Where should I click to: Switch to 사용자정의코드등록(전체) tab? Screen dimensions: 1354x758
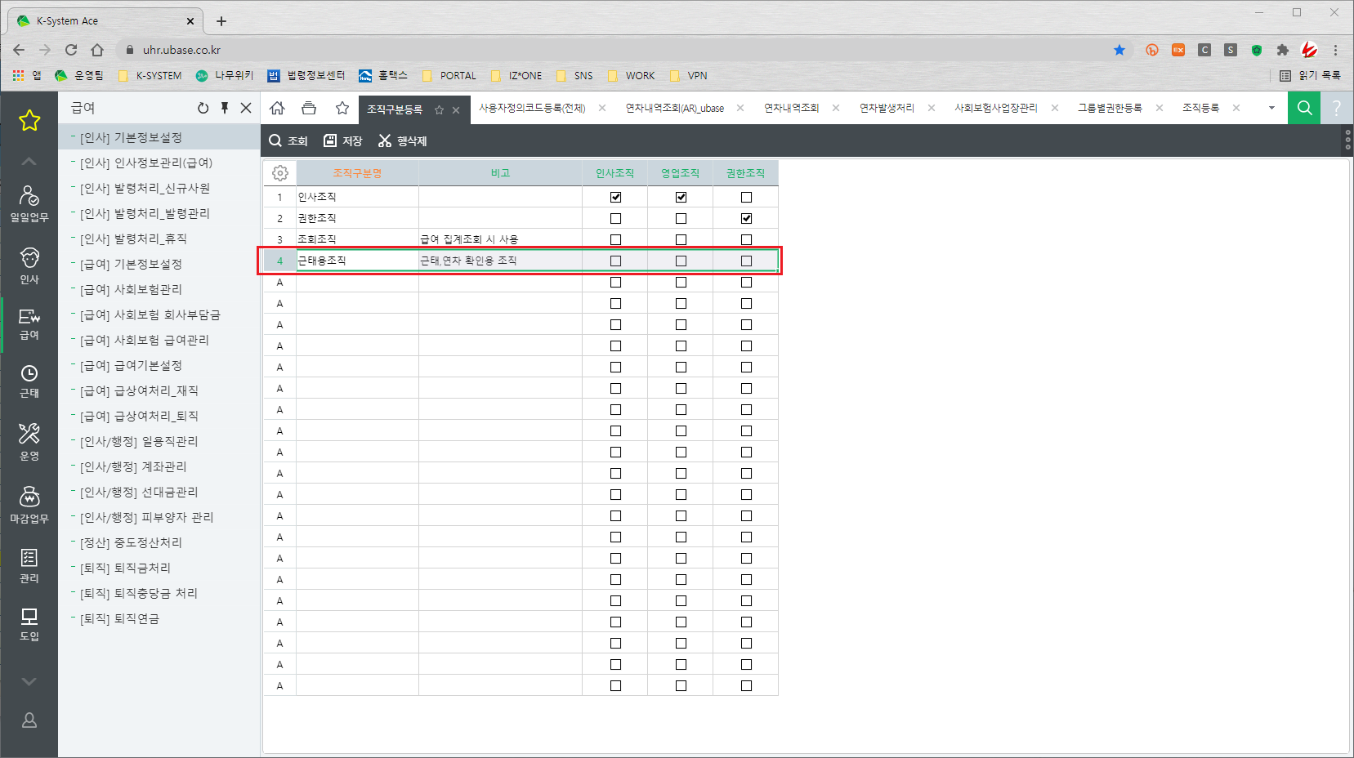click(532, 108)
